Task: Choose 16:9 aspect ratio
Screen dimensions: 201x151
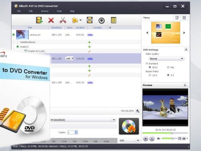Action: click(x=150, y=75)
